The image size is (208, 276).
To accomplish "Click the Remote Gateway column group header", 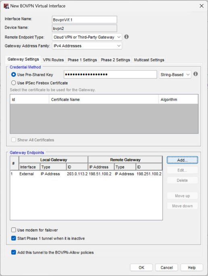I will click(x=125, y=160).
